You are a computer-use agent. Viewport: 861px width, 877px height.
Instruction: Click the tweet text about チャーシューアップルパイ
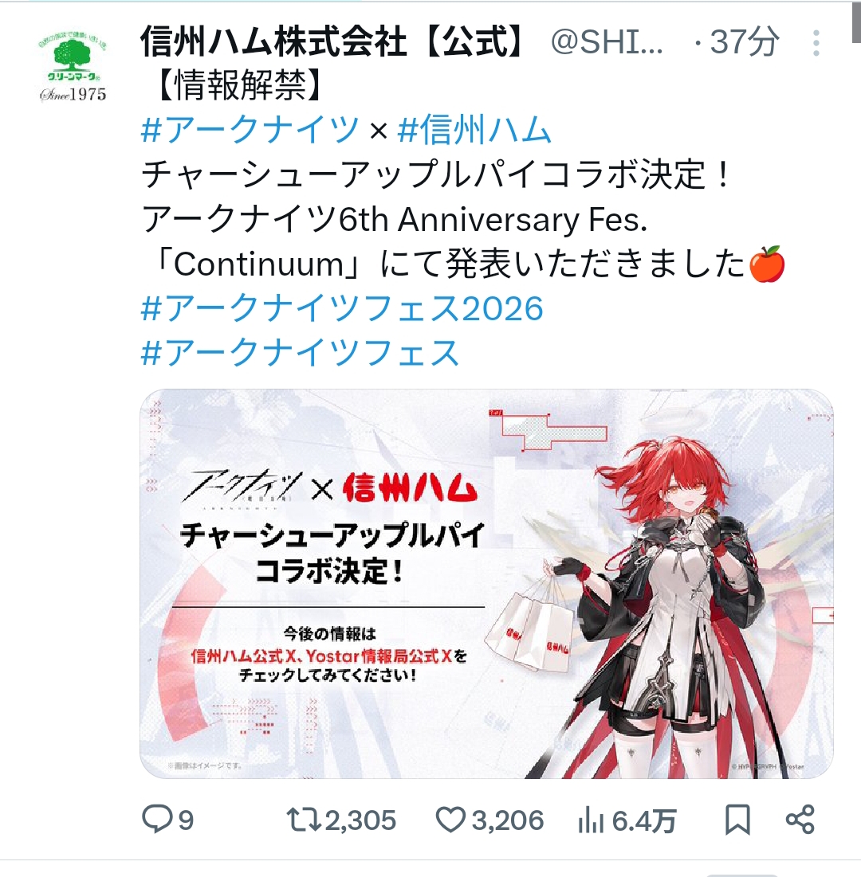coord(435,174)
